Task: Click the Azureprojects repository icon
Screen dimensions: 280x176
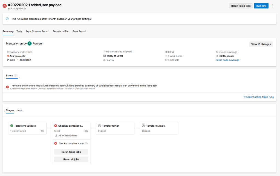Action: point(8,56)
